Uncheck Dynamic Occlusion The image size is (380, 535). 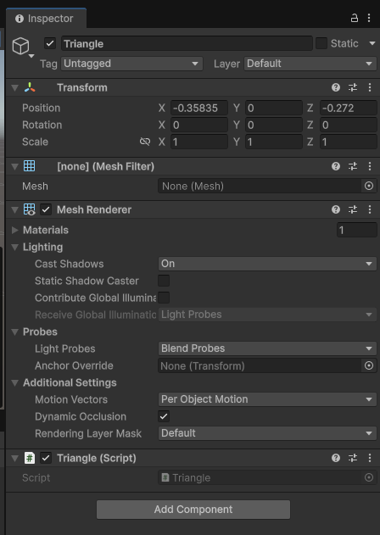tap(164, 416)
